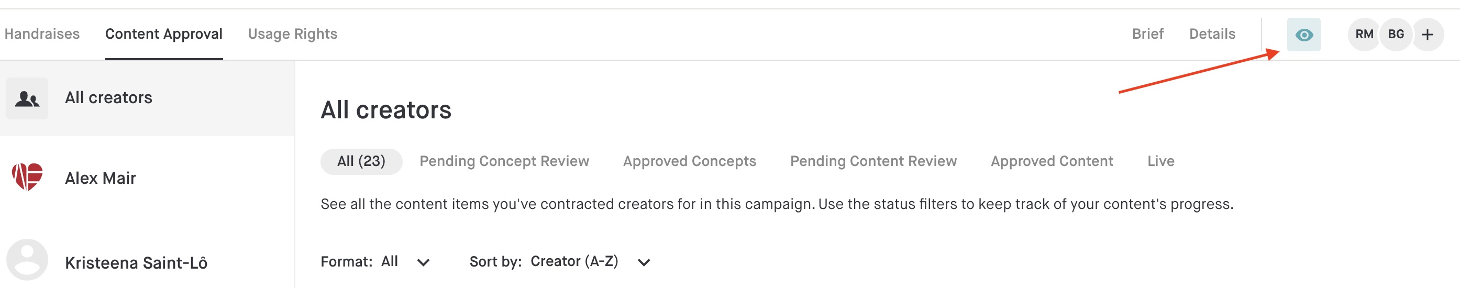
Task: Toggle the eye preview icon
Action: [1303, 35]
